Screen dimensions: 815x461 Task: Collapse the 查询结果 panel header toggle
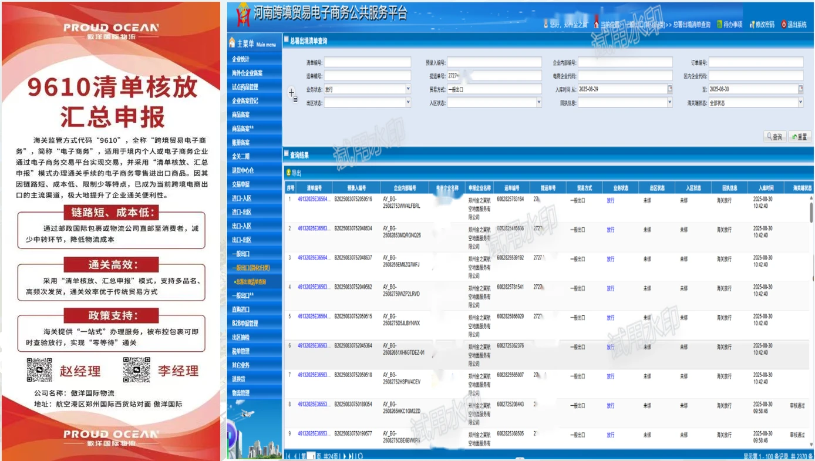[287, 155]
